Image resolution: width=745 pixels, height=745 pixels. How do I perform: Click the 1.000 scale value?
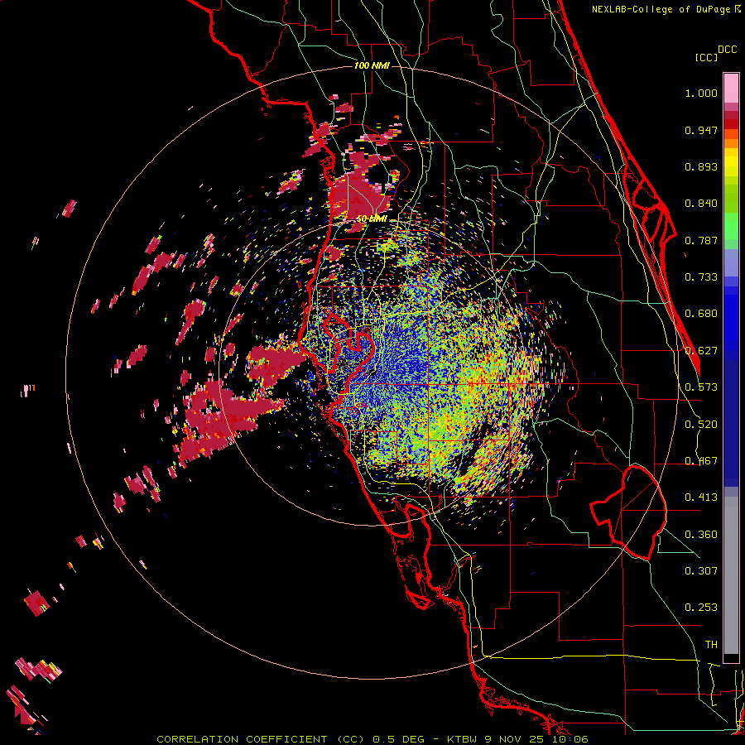click(701, 93)
